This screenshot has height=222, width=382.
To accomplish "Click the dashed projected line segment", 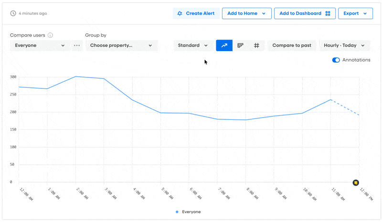I will point(345,107).
